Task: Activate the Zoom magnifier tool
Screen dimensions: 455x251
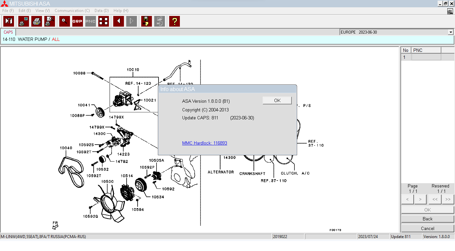Action: [x=64, y=21]
